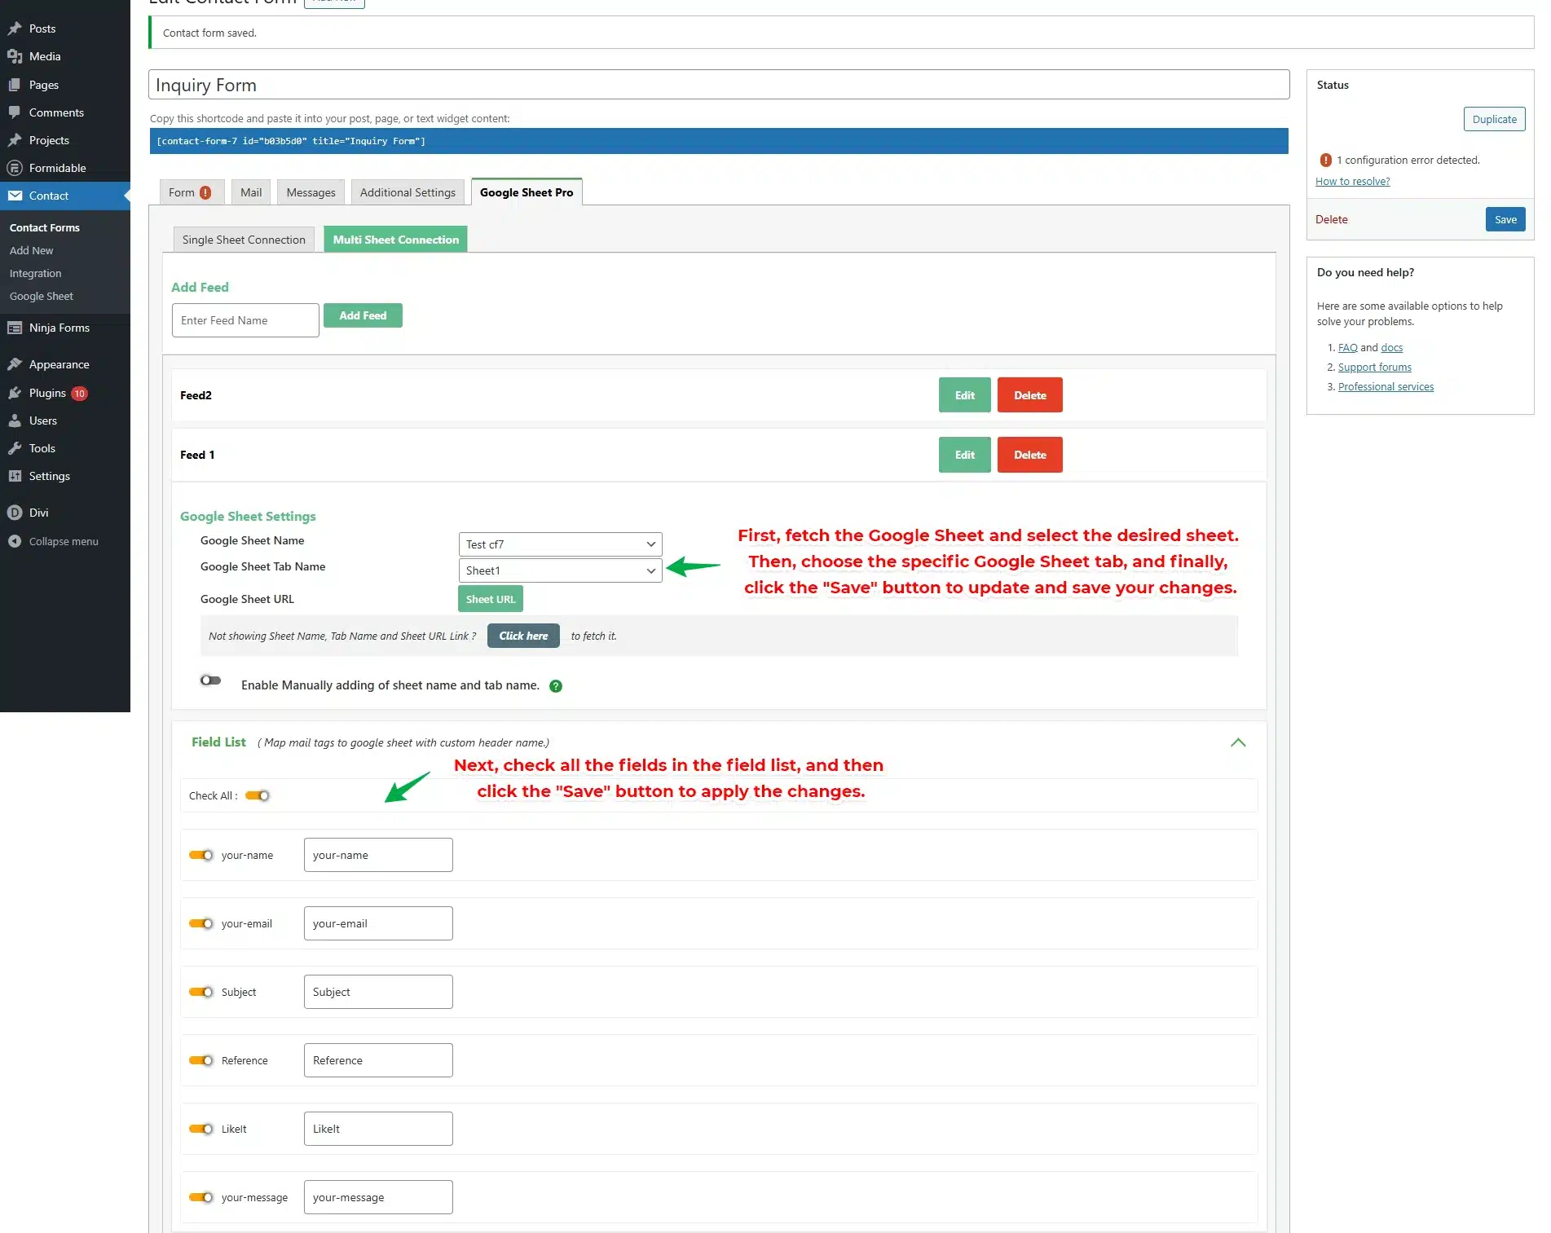This screenshot has height=1233, width=1551.
Task: Click the Divi icon in sidebar
Action: [15, 513]
